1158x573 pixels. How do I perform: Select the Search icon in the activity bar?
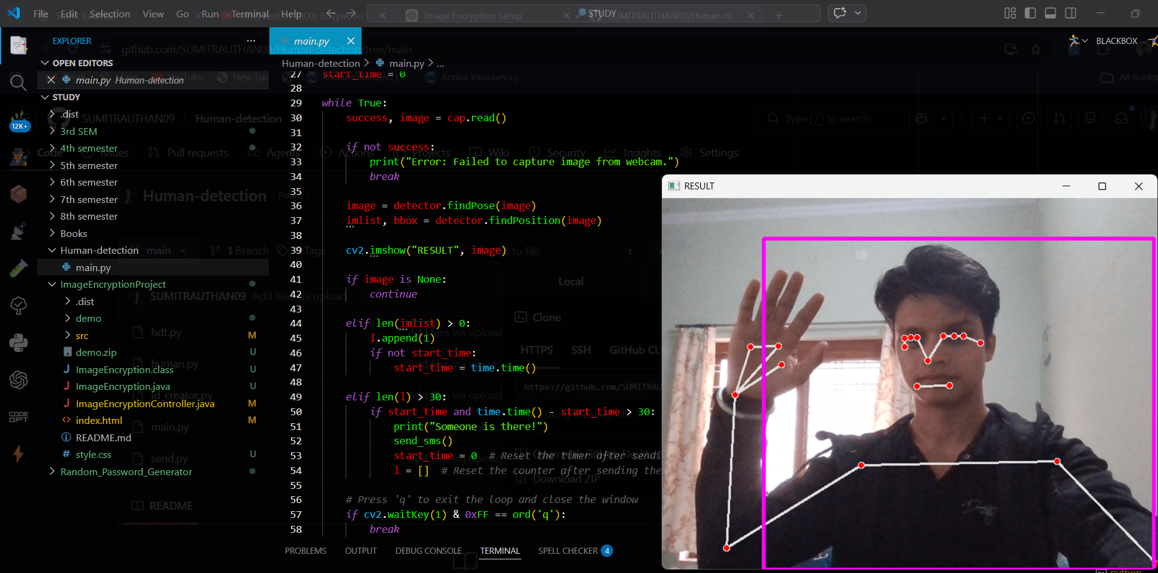tap(18, 82)
